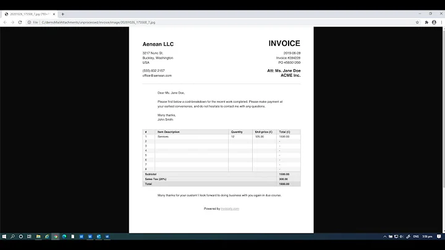Viewport: 445px width, 250px height.
Task: Click the Quantity column header
Action: click(237, 132)
